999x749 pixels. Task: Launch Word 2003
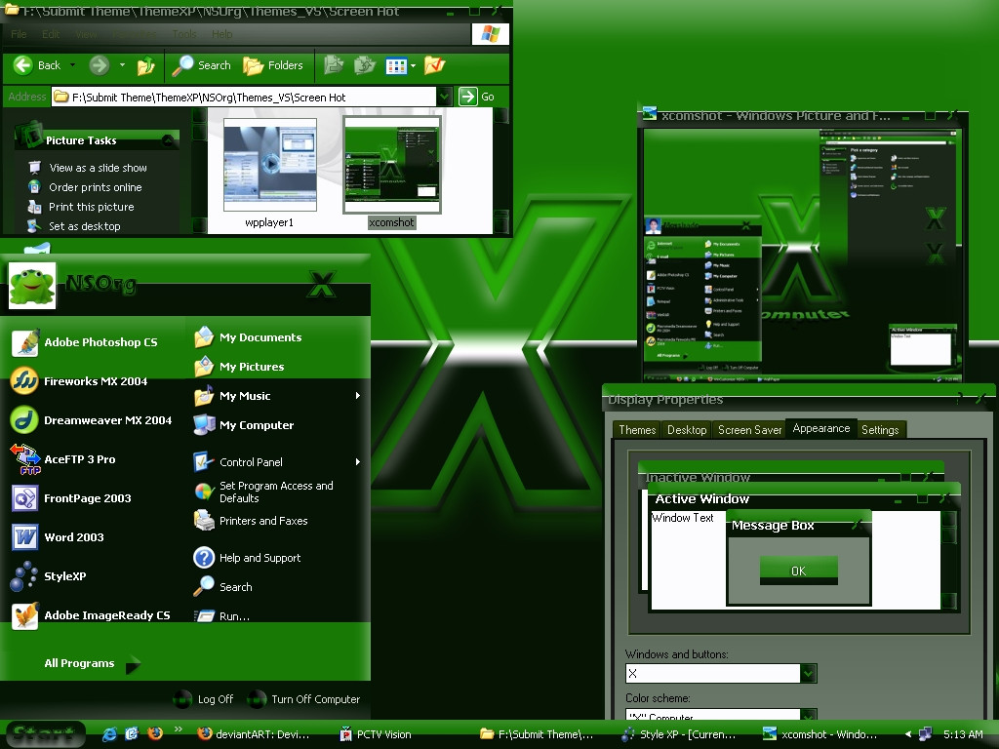click(x=58, y=537)
